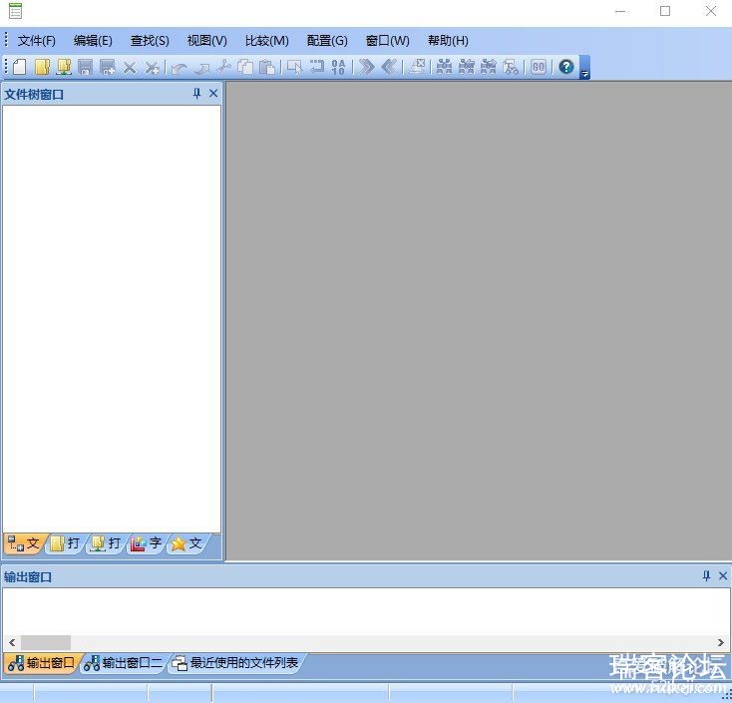Minimize the application window
This screenshot has width=732, height=703.
pos(621,11)
